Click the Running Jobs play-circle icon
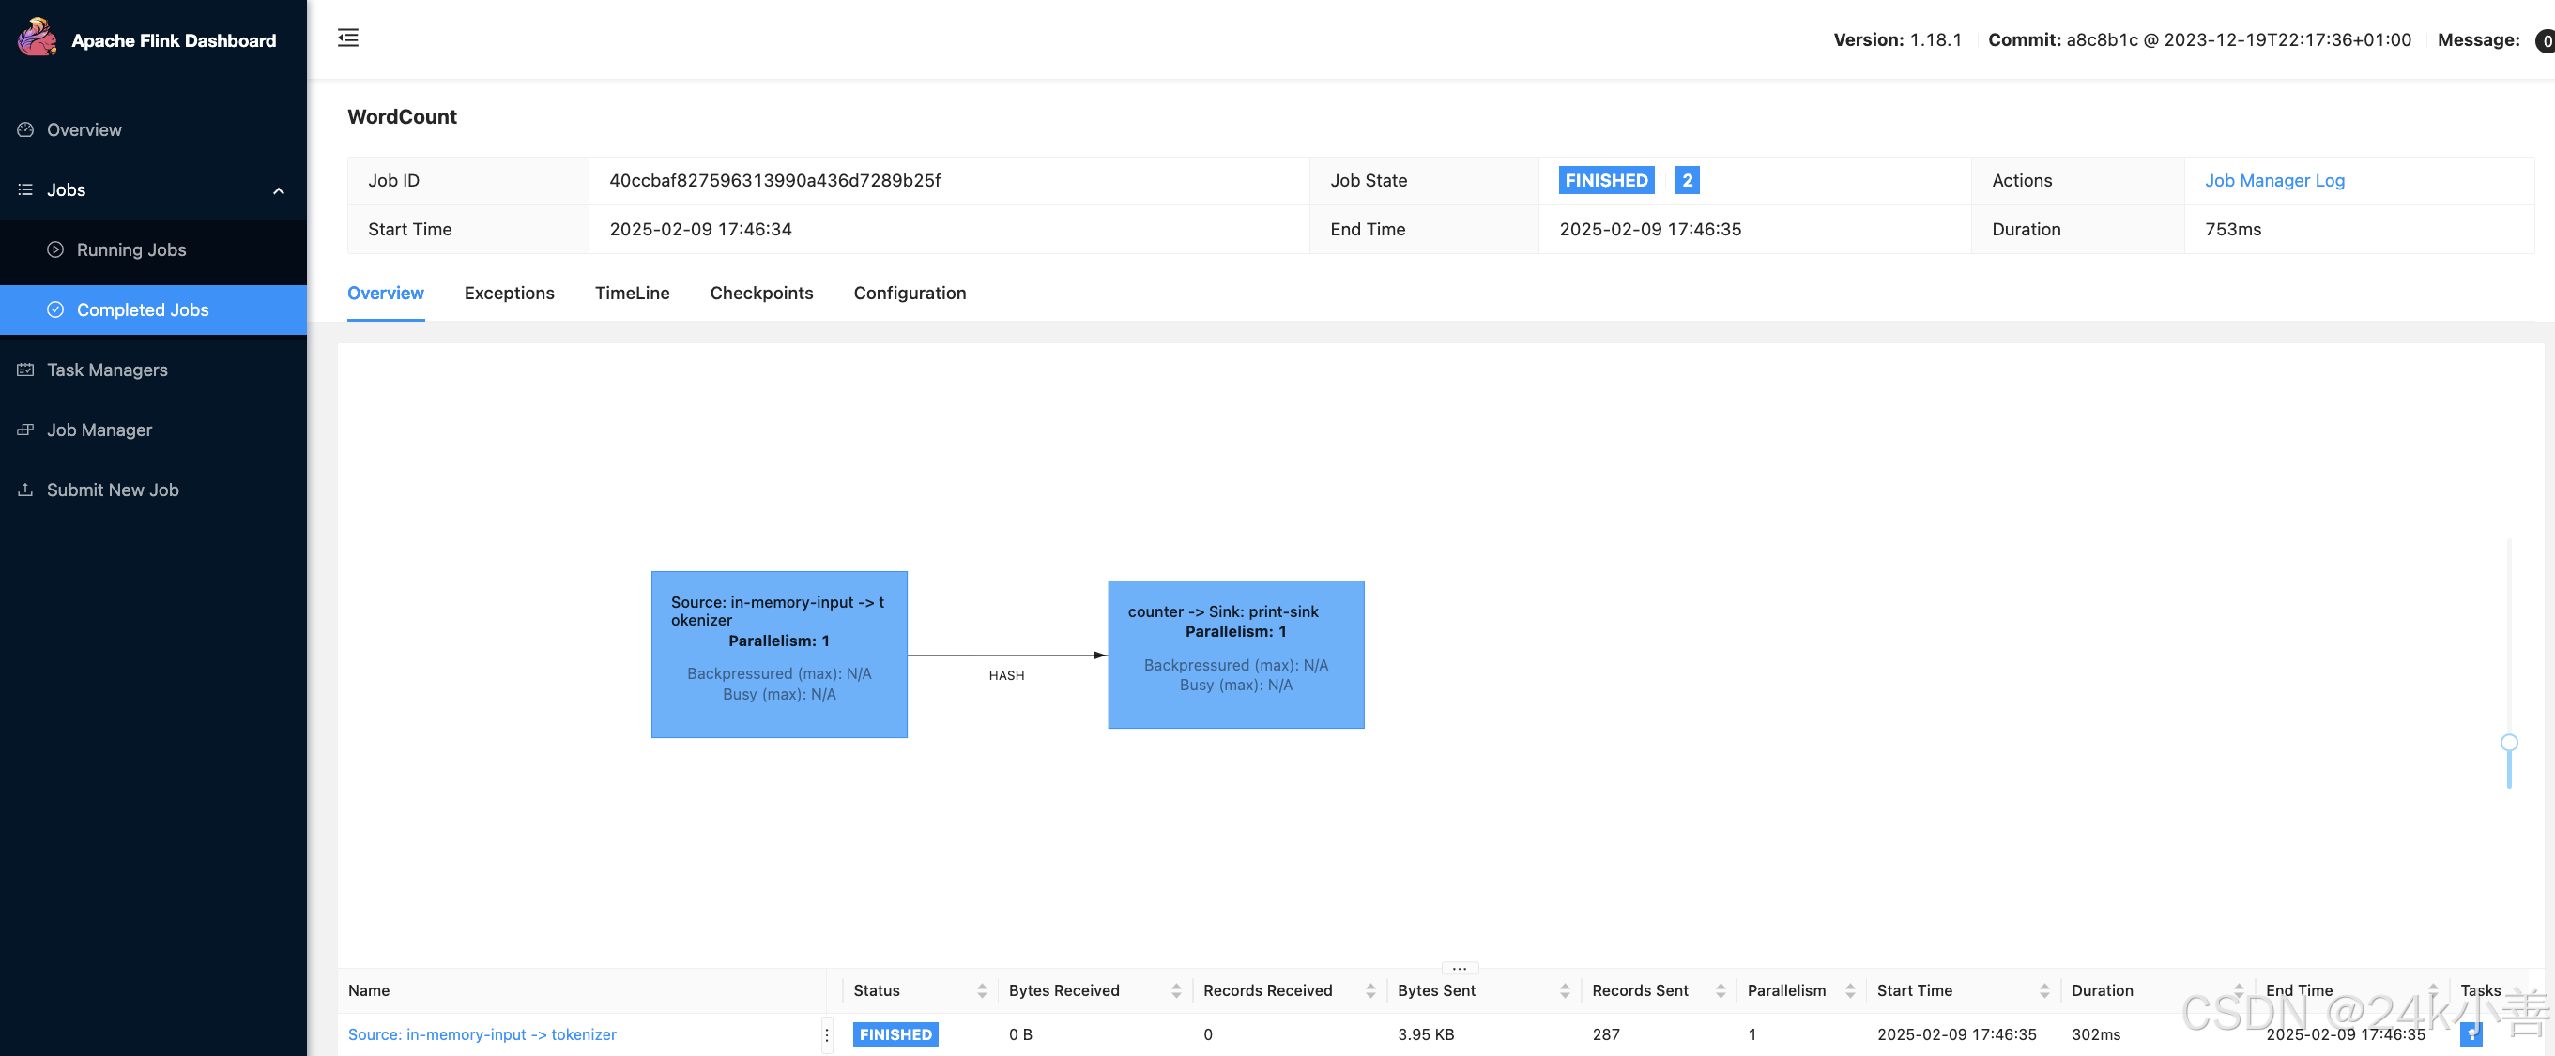 click(x=55, y=249)
